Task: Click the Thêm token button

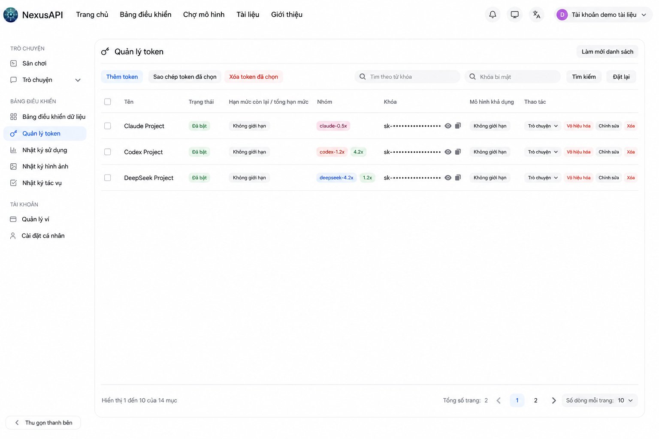Action: click(122, 77)
